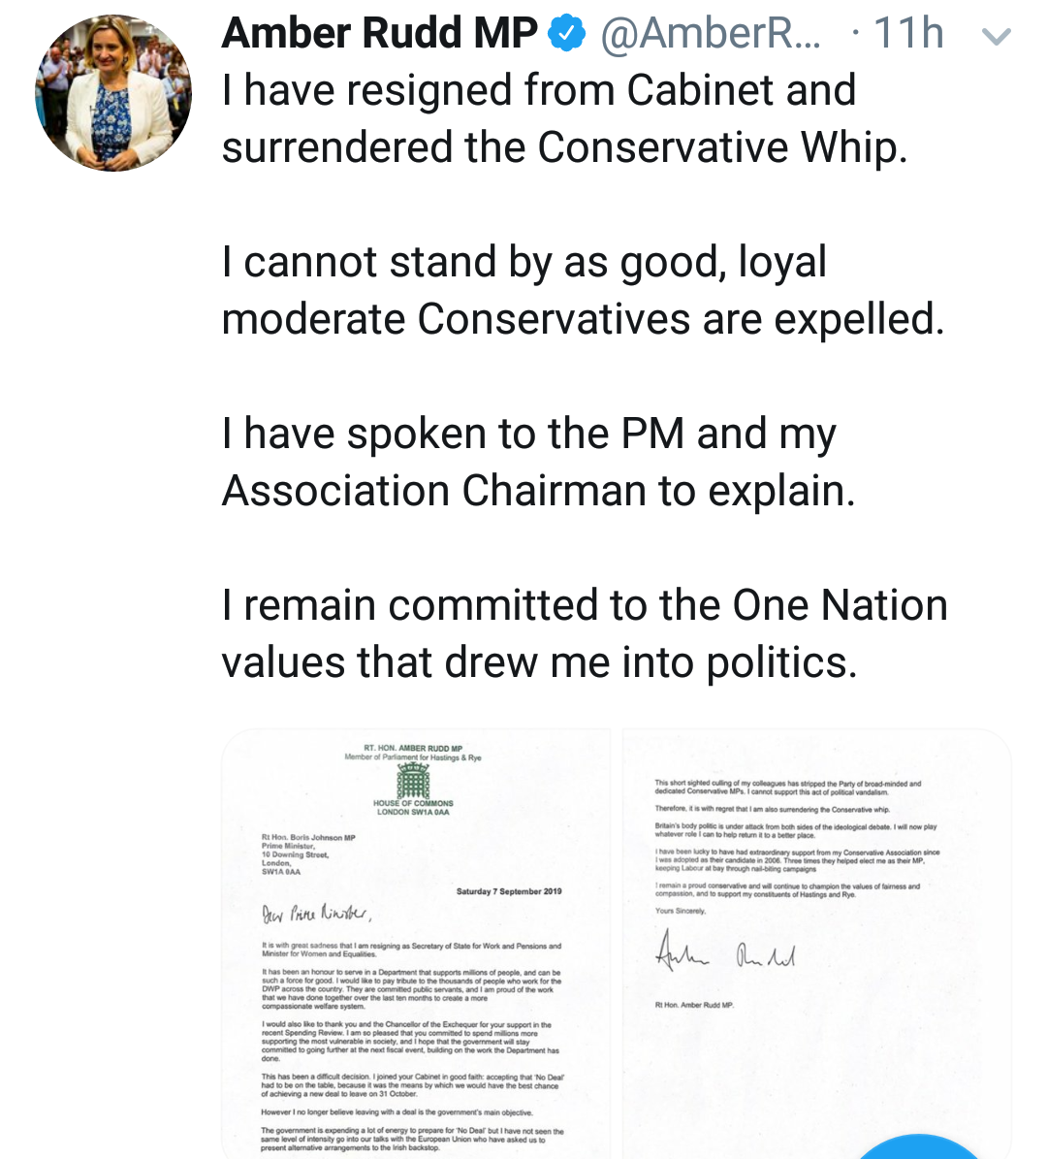
Task: Tap the @AmberR... handle
Action: click(710, 35)
